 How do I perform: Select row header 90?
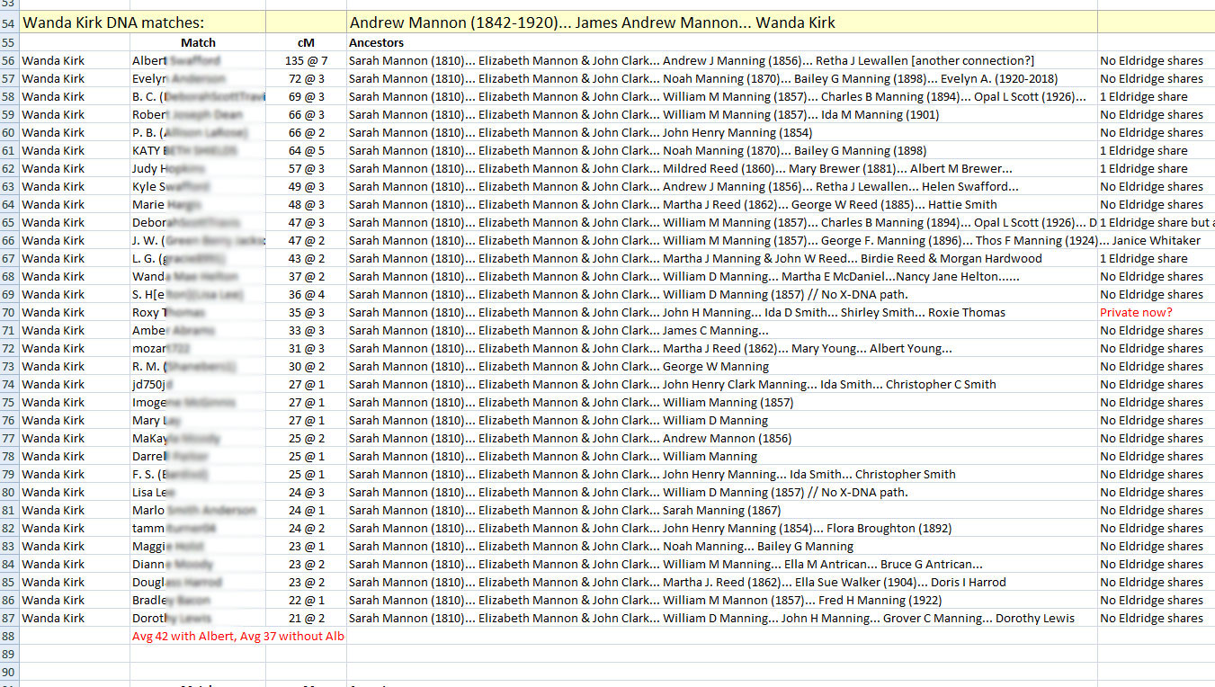coord(9,672)
